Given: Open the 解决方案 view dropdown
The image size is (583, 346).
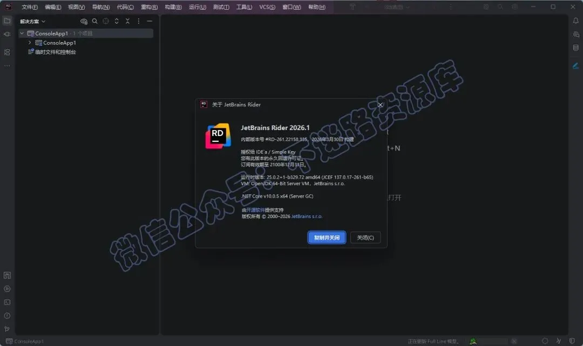Looking at the screenshot, I should click(x=33, y=22).
